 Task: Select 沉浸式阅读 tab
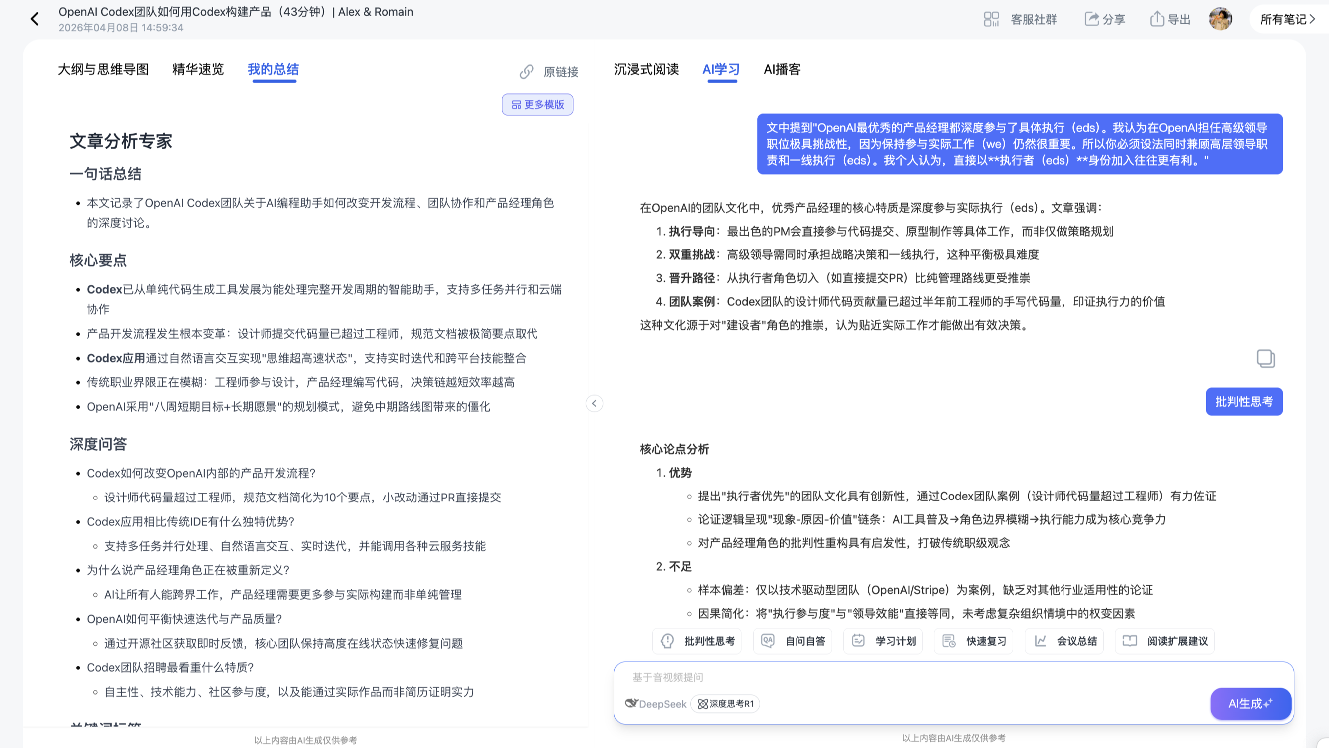click(646, 70)
